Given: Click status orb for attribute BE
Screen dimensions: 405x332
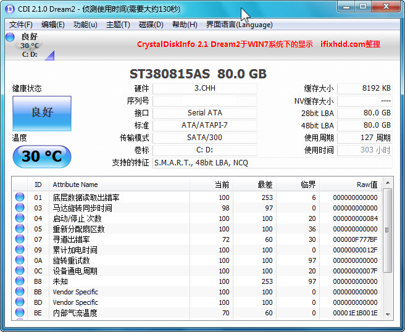Looking at the screenshot, I should click(20, 313).
